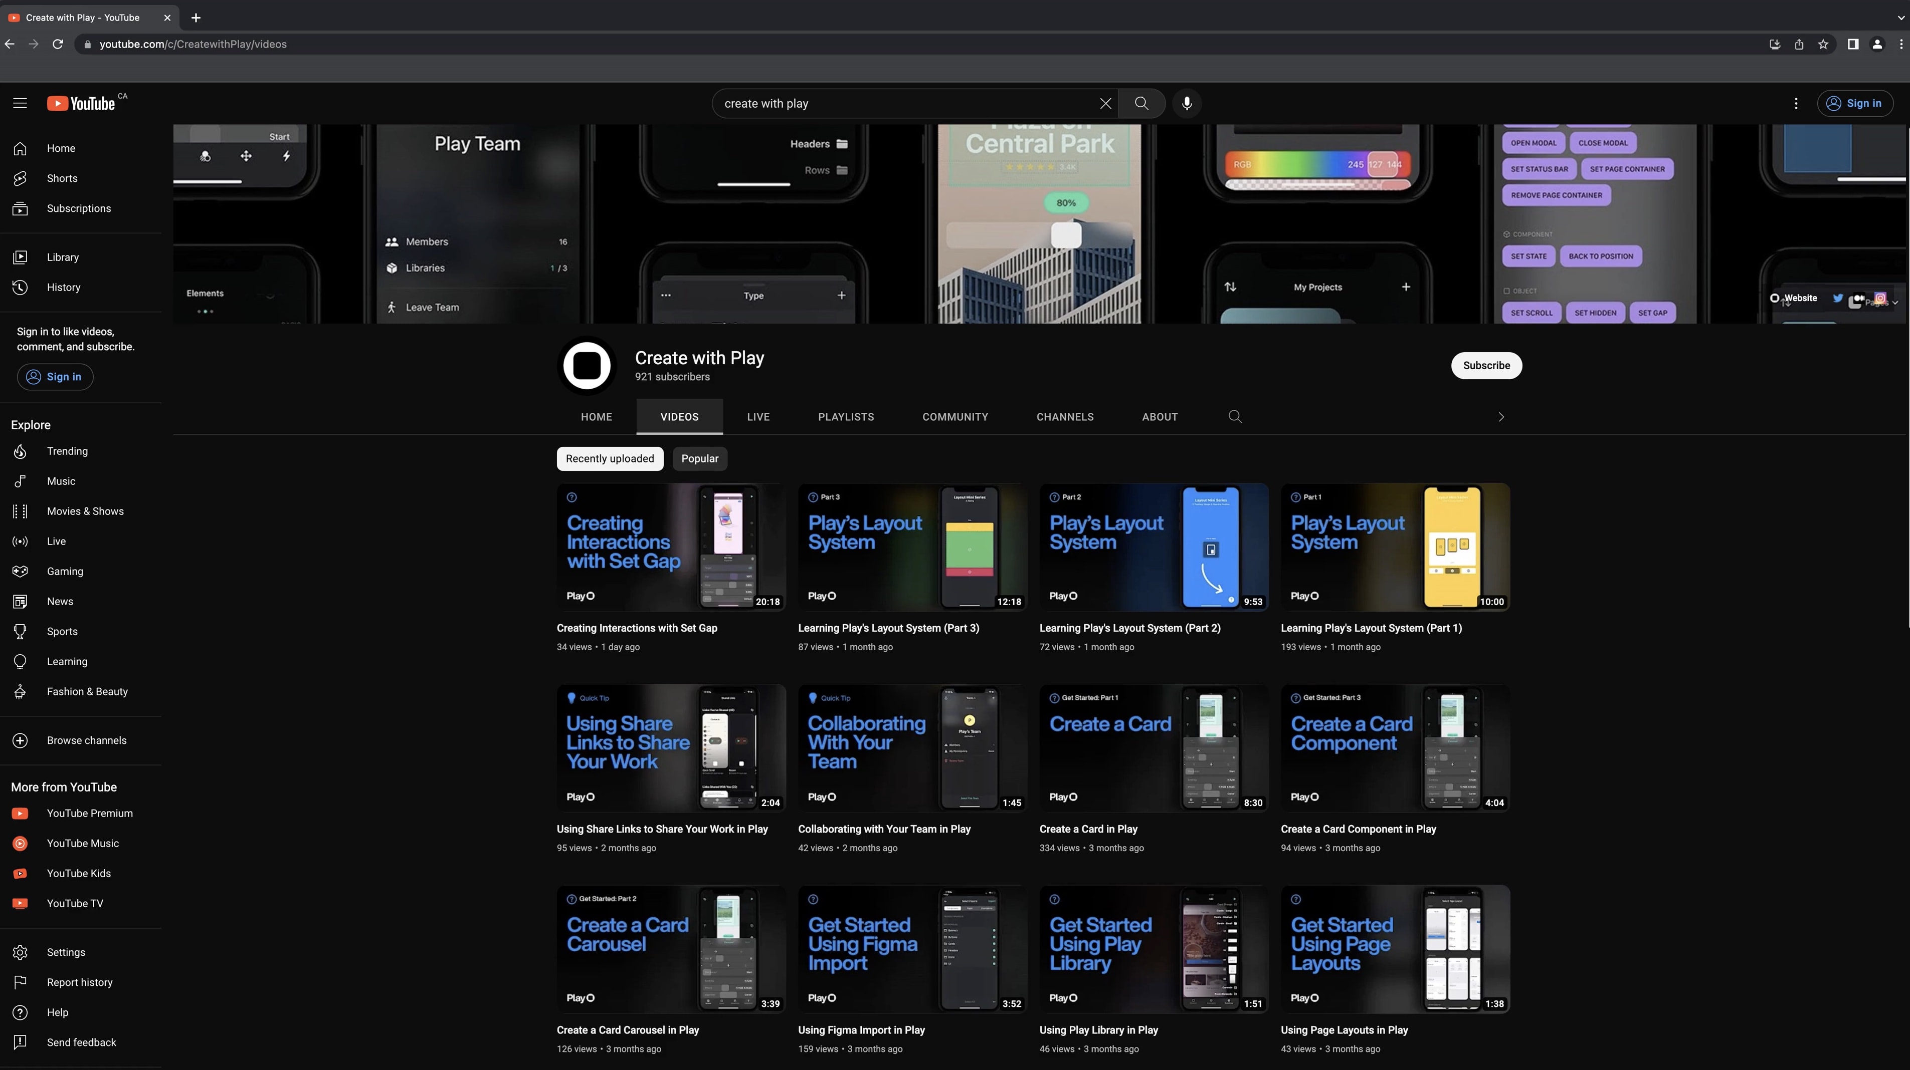Open the ABOUT tab of the channel
The image size is (1910, 1070).
point(1159,416)
